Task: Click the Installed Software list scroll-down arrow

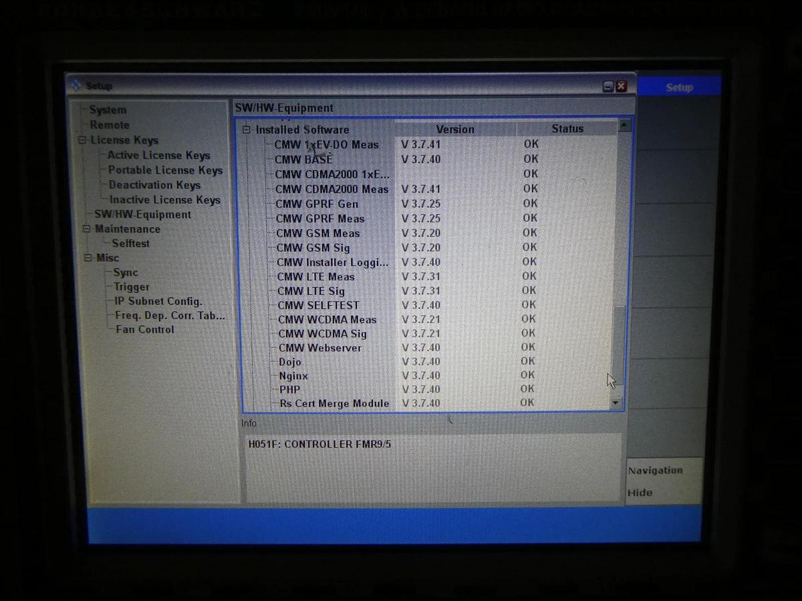Action: (616, 403)
